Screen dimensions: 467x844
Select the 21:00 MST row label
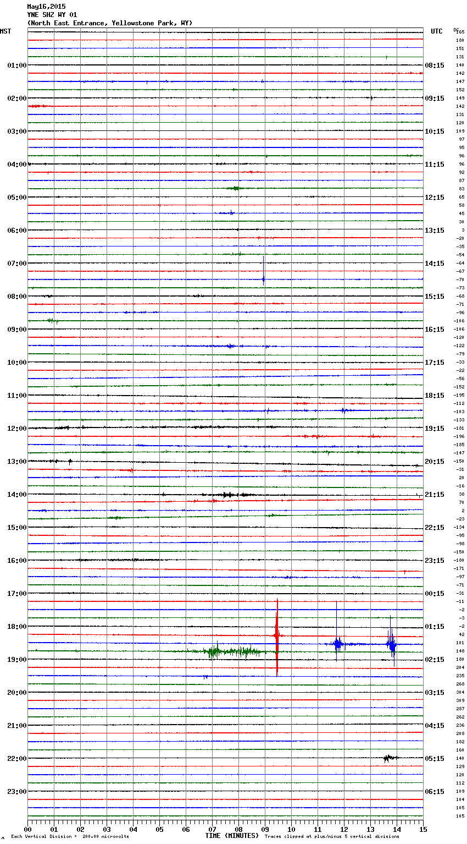point(16,726)
